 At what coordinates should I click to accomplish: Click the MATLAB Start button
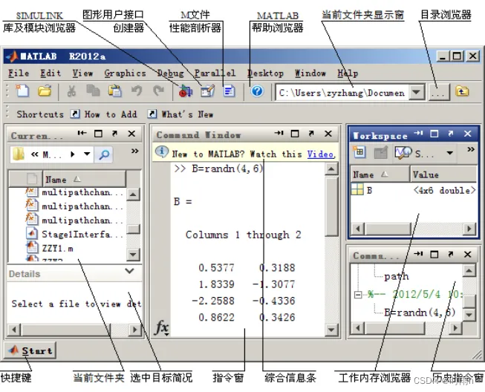coord(30,350)
